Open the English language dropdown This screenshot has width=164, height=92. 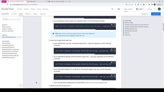click(x=140, y=9)
